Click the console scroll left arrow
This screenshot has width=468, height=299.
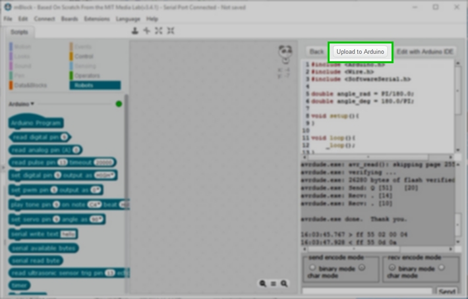click(x=305, y=249)
